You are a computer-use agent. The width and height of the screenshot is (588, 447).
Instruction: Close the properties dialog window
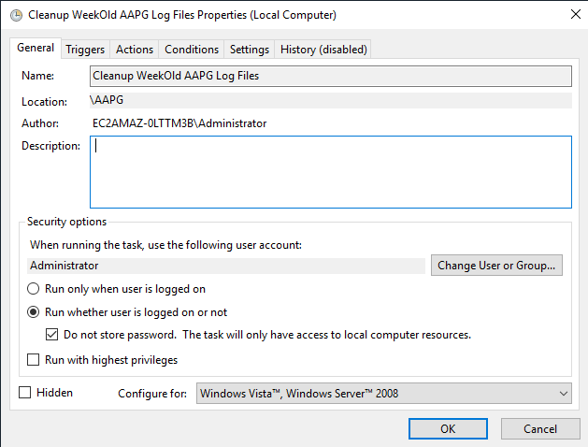[571, 15]
